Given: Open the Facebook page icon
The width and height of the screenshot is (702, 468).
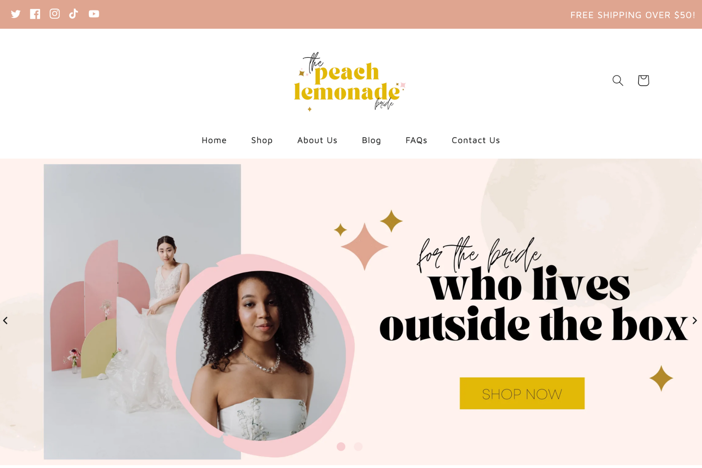Looking at the screenshot, I should click(35, 14).
